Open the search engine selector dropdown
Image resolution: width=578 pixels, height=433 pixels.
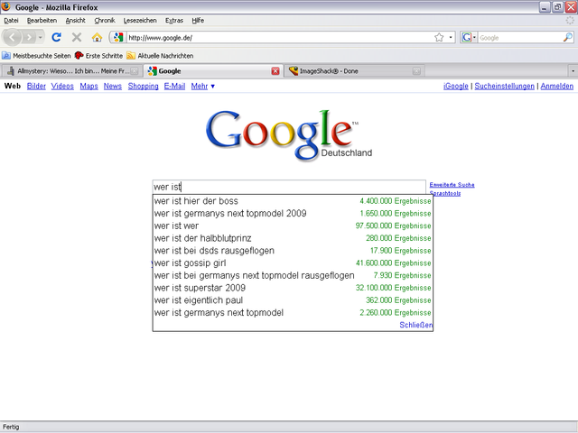pos(468,37)
